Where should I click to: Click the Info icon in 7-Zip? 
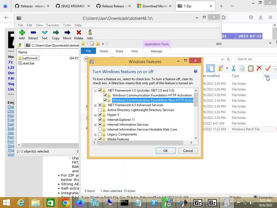tap(90, 32)
